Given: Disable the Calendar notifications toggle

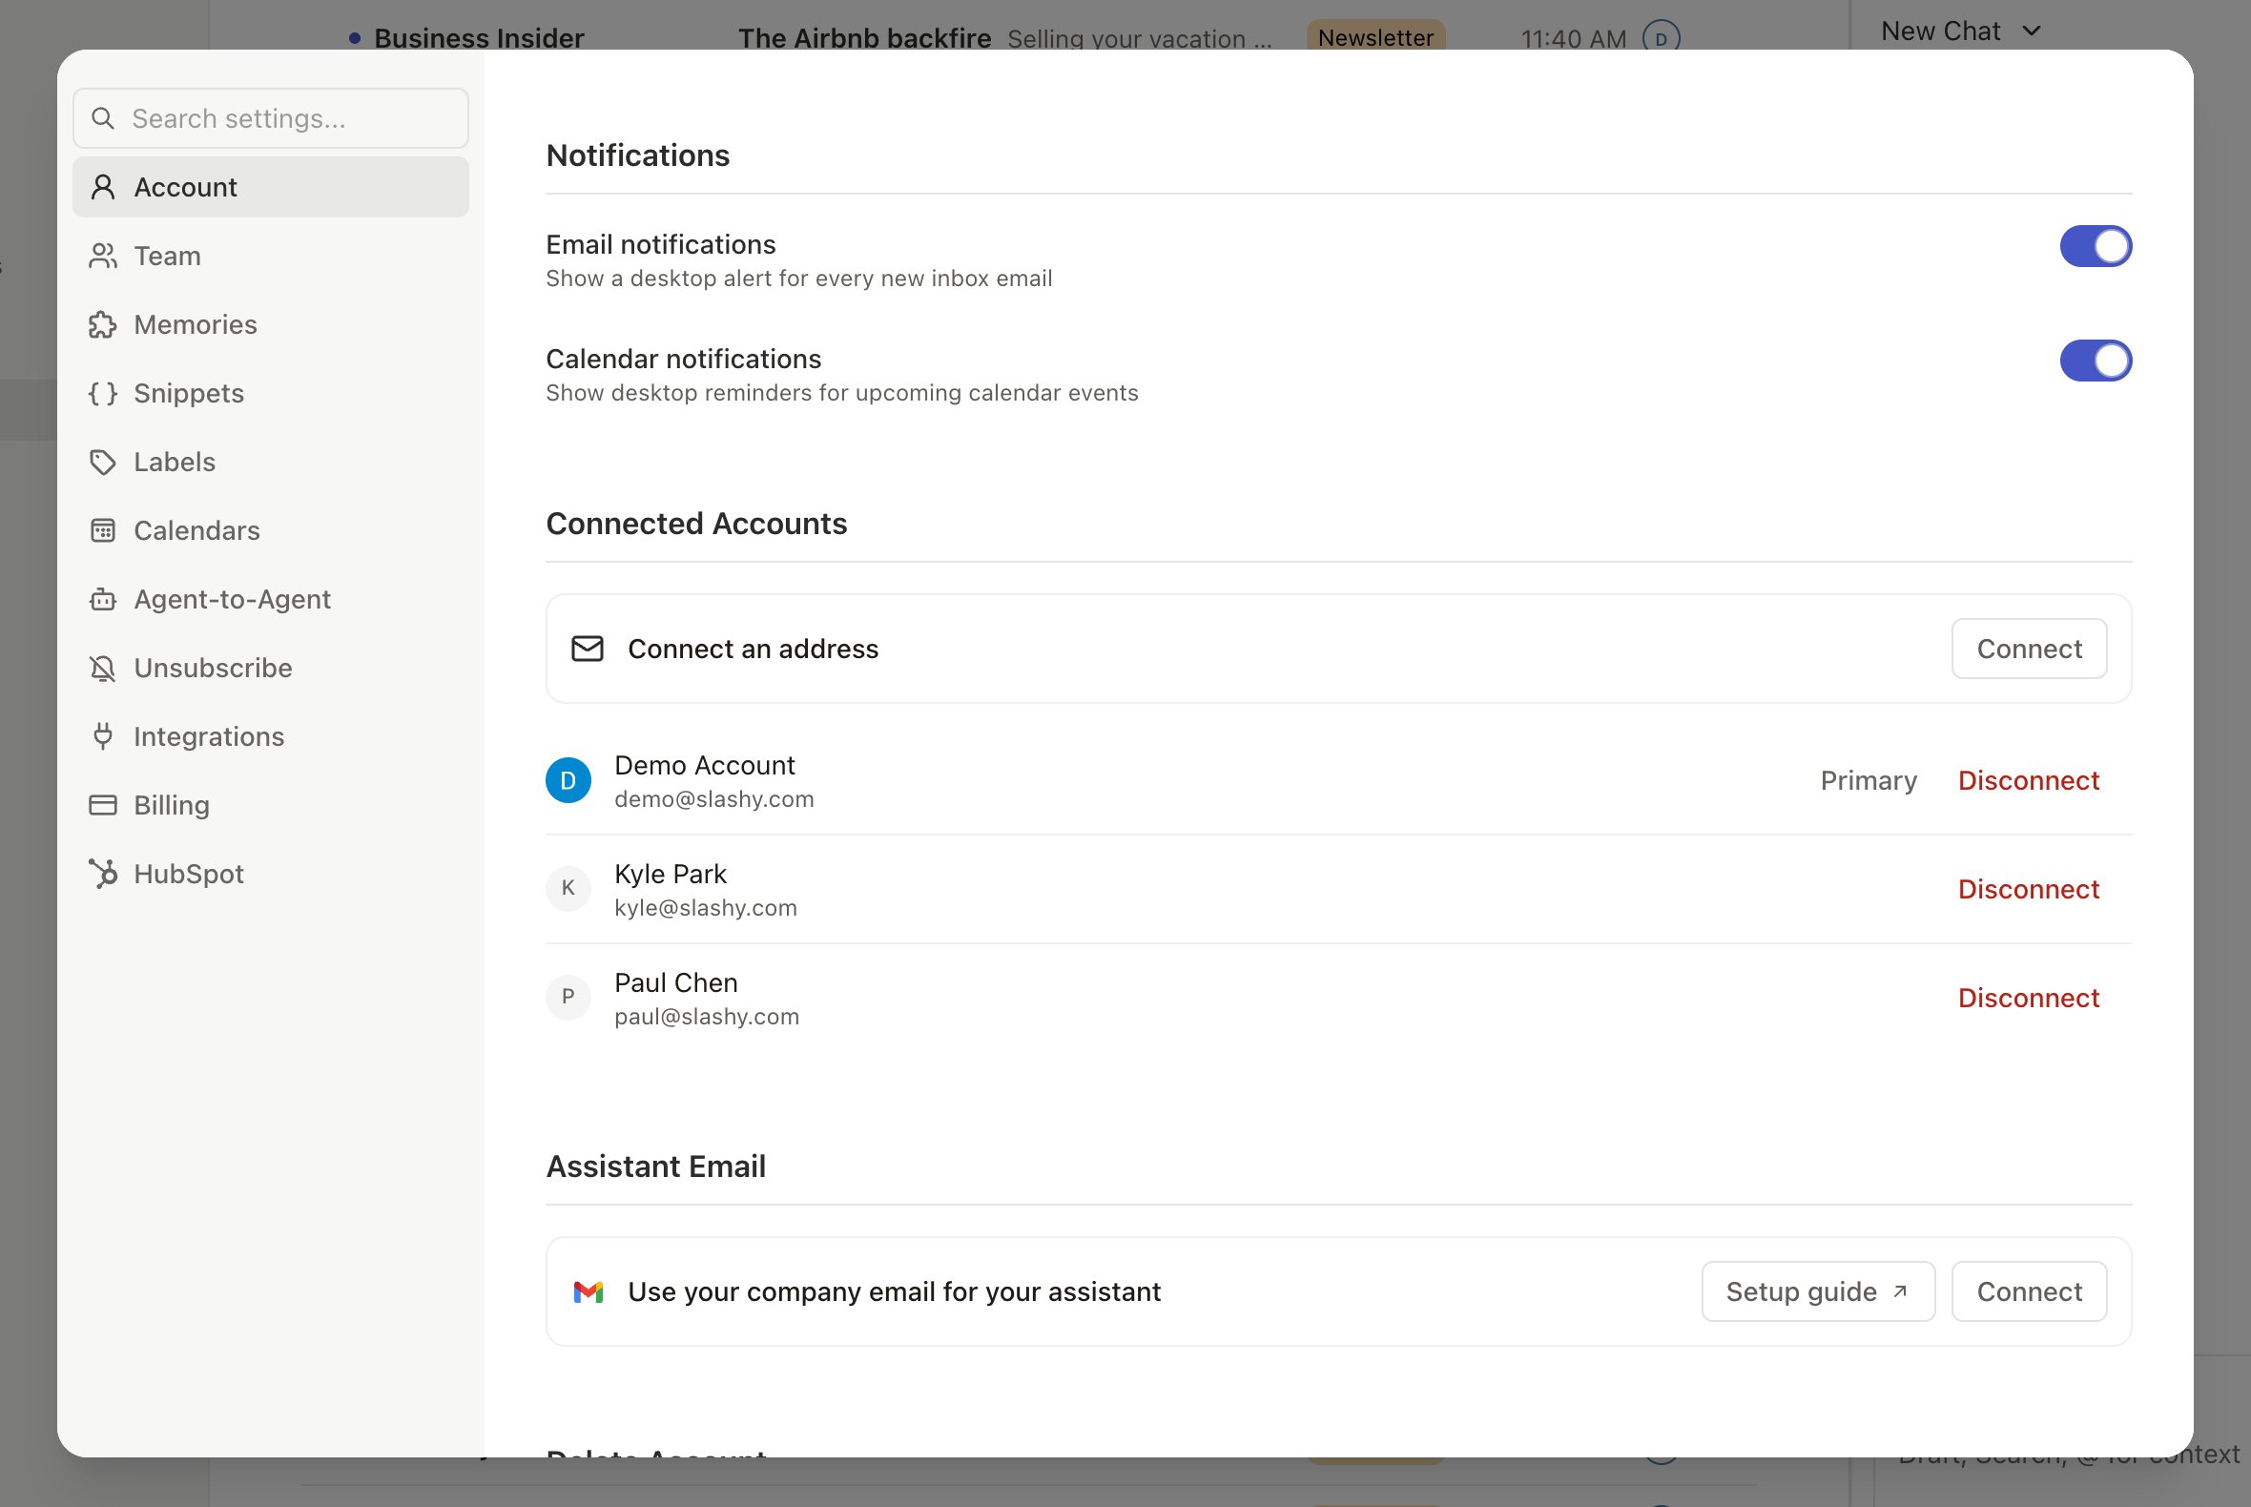Looking at the screenshot, I should click(x=2096, y=361).
